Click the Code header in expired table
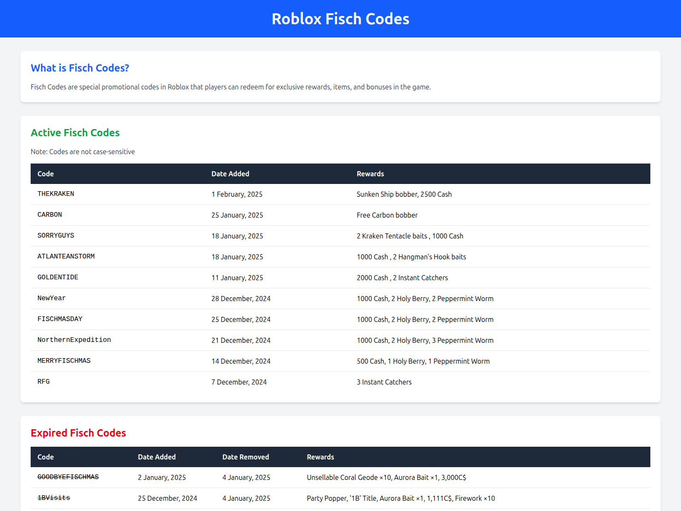681x511 pixels. [46, 457]
